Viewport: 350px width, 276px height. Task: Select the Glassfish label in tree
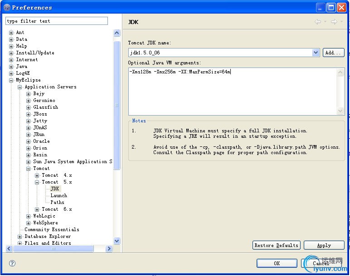[x=45, y=107]
